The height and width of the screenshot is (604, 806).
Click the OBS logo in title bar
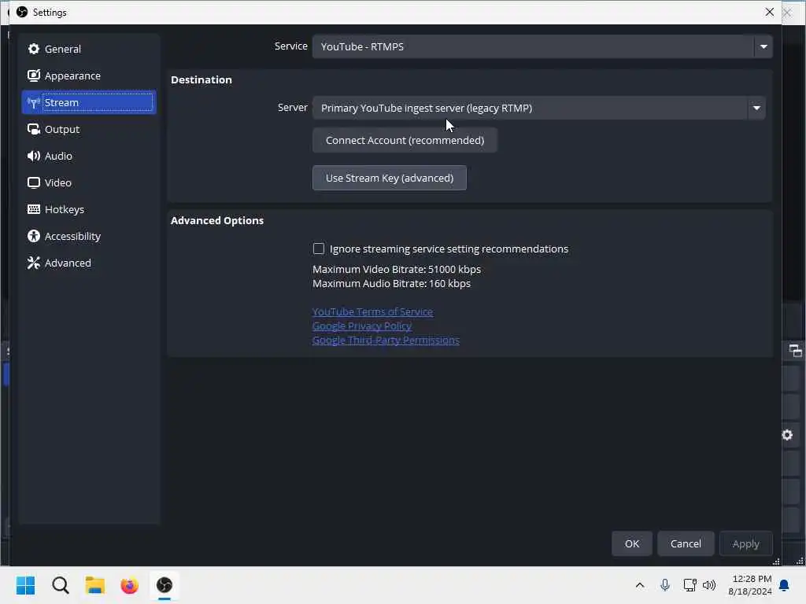[22, 12]
